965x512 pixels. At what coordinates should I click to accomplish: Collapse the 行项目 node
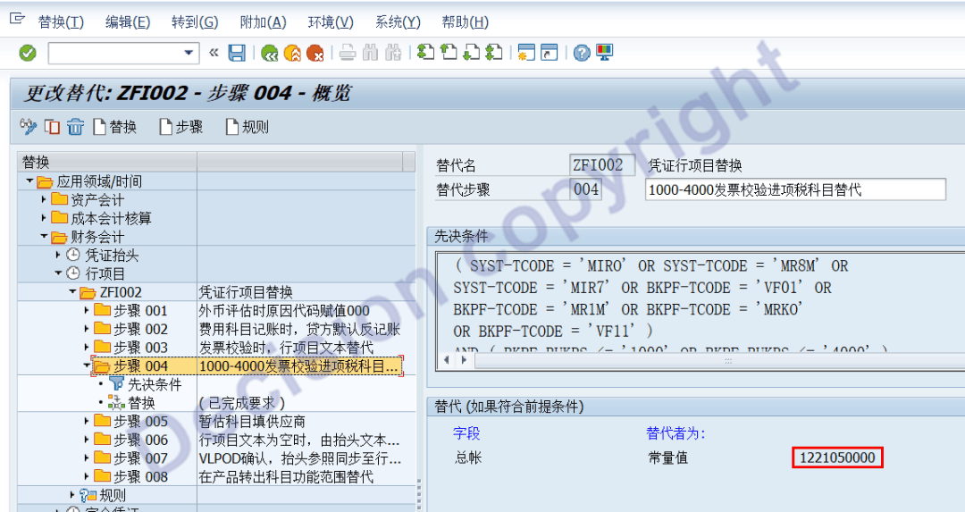click(58, 273)
